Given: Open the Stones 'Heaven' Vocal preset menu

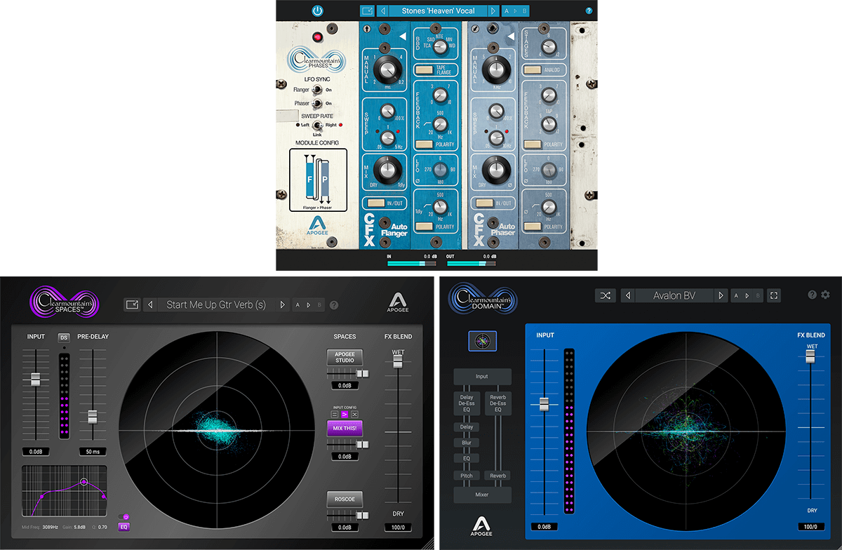Looking at the screenshot, I should tap(438, 11).
